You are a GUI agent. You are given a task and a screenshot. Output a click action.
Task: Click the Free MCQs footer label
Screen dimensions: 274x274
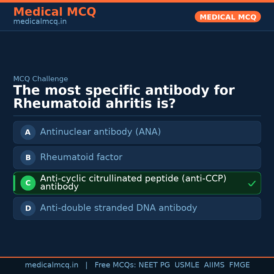click(x=115, y=265)
